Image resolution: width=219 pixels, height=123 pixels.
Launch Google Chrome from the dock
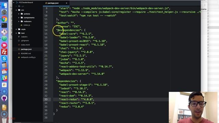click(x=4, y=19)
